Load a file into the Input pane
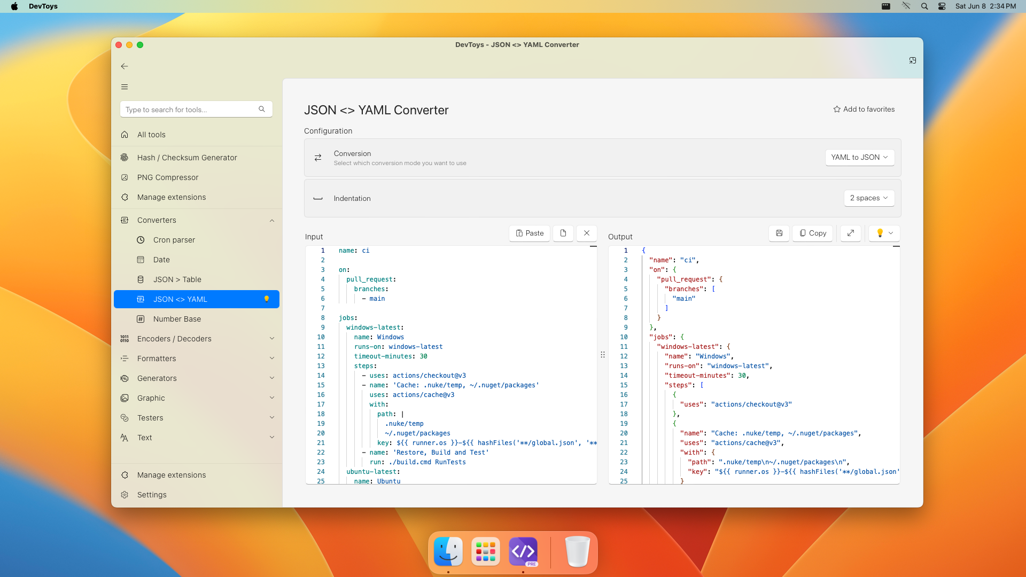The height and width of the screenshot is (577, 1026). (x=563, y=233)
